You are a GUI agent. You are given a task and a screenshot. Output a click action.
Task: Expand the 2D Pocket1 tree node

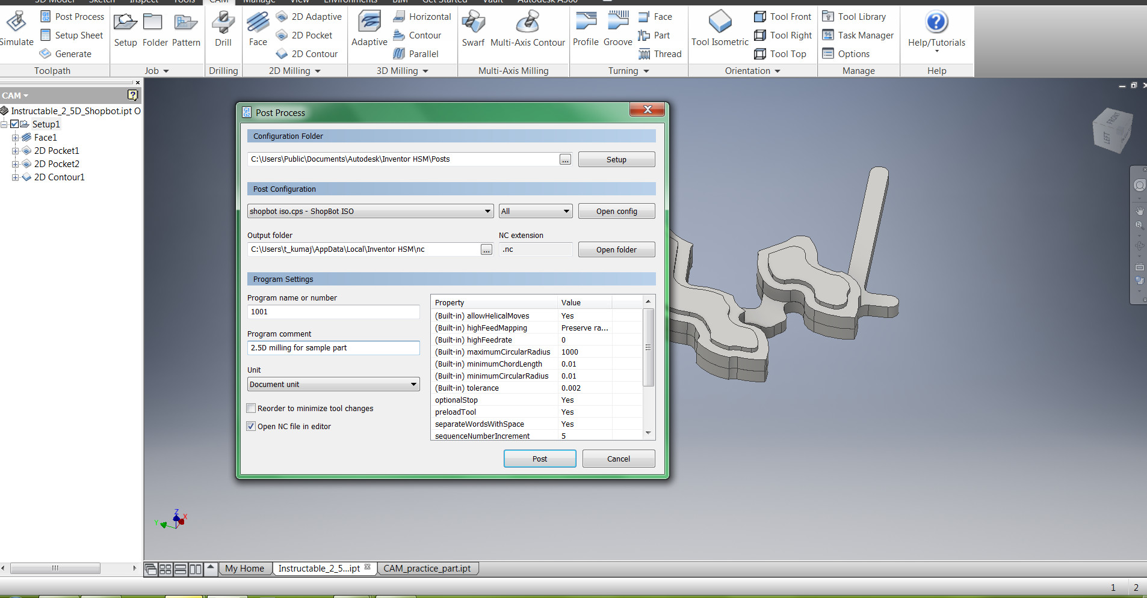click(x=15, y=151)
